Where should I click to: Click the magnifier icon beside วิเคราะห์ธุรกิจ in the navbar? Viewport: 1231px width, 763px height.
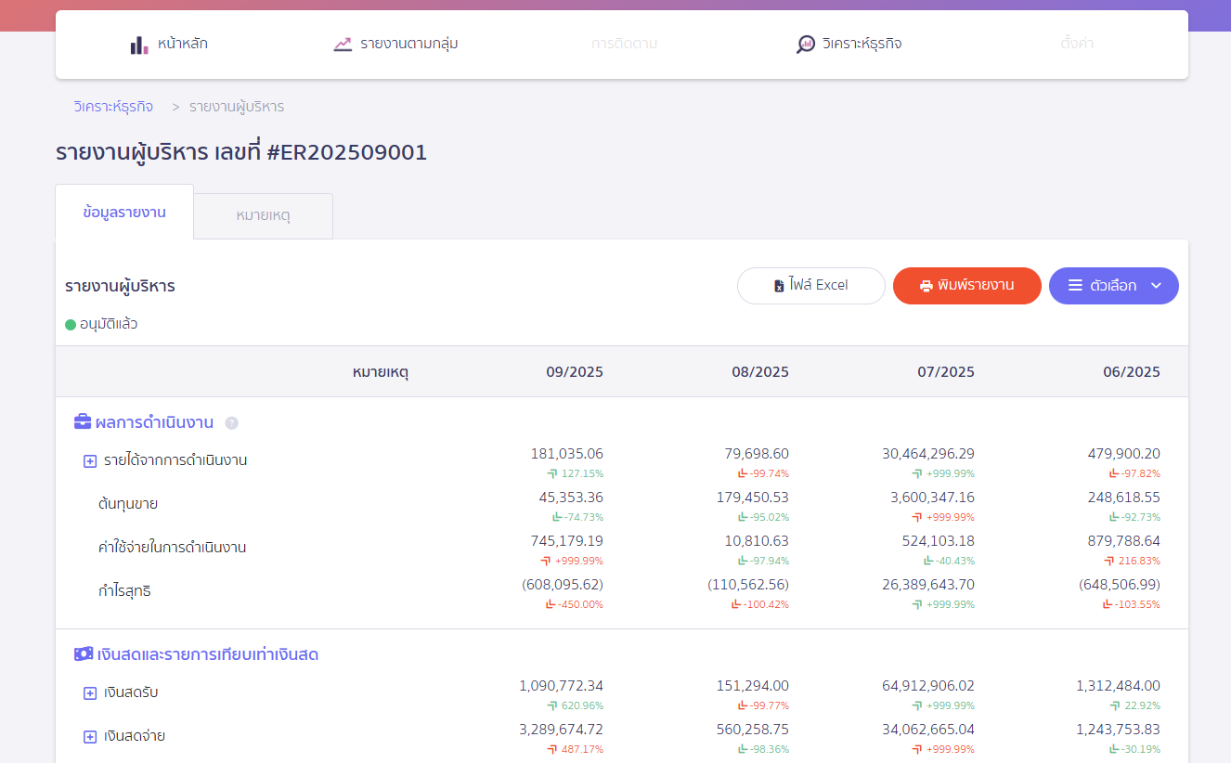[805, 43]
